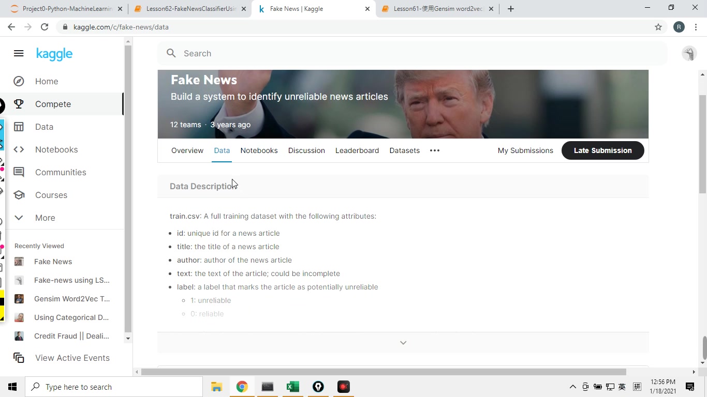Open recently viewed Fake News
The image size is (707, 397).
(53, 262)
